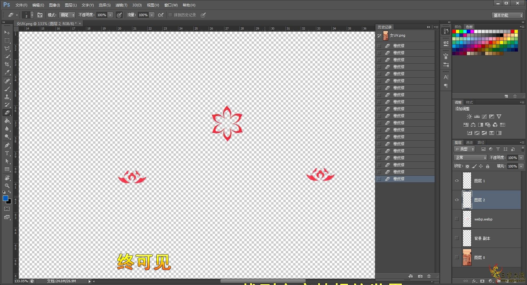Select the Rectangle shape tool
Viewport: 527px width, 285px height.
pos(7,169)
